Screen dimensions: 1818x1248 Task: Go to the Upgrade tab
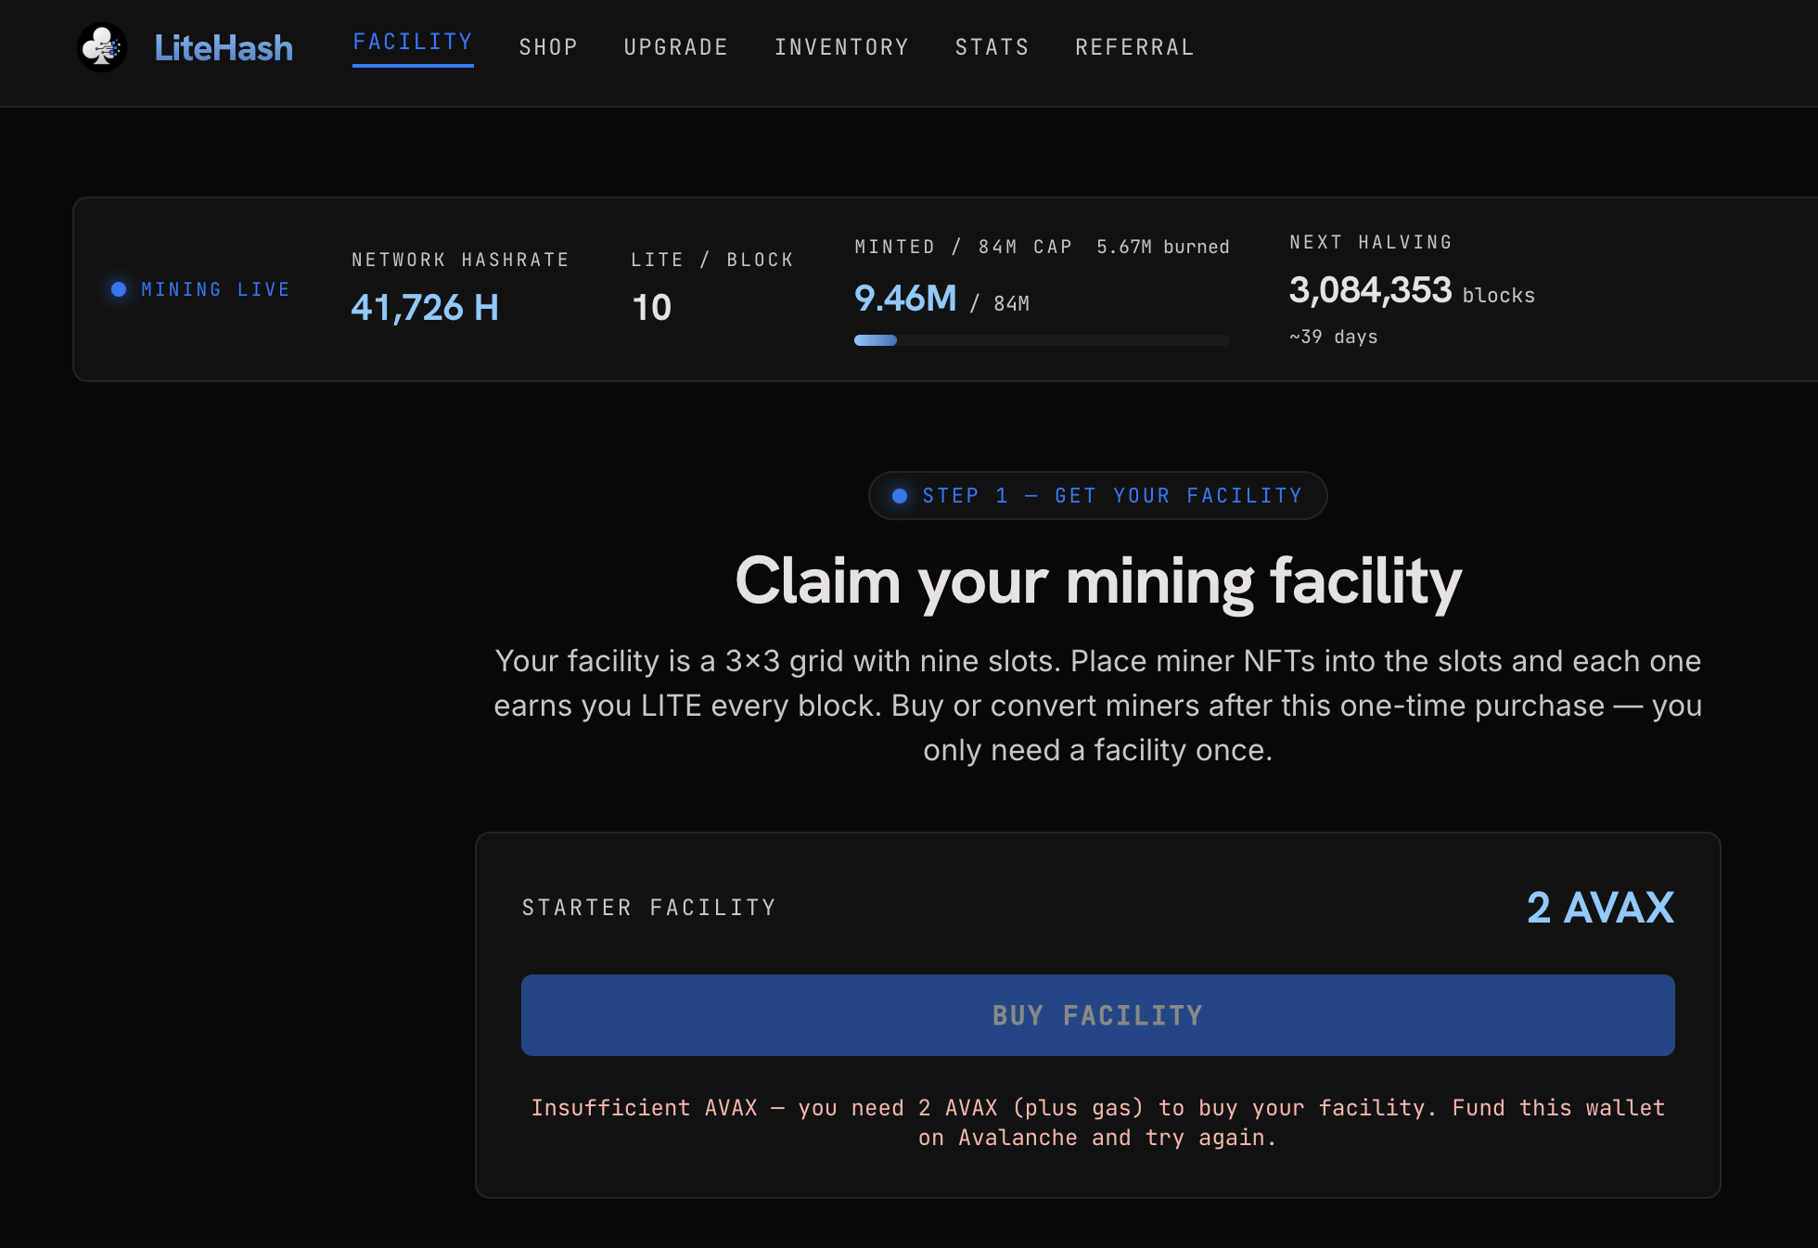[x=676, y=47]
